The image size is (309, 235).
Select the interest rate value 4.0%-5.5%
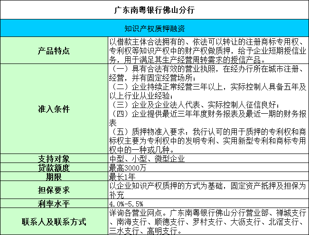tap(126, 204)
